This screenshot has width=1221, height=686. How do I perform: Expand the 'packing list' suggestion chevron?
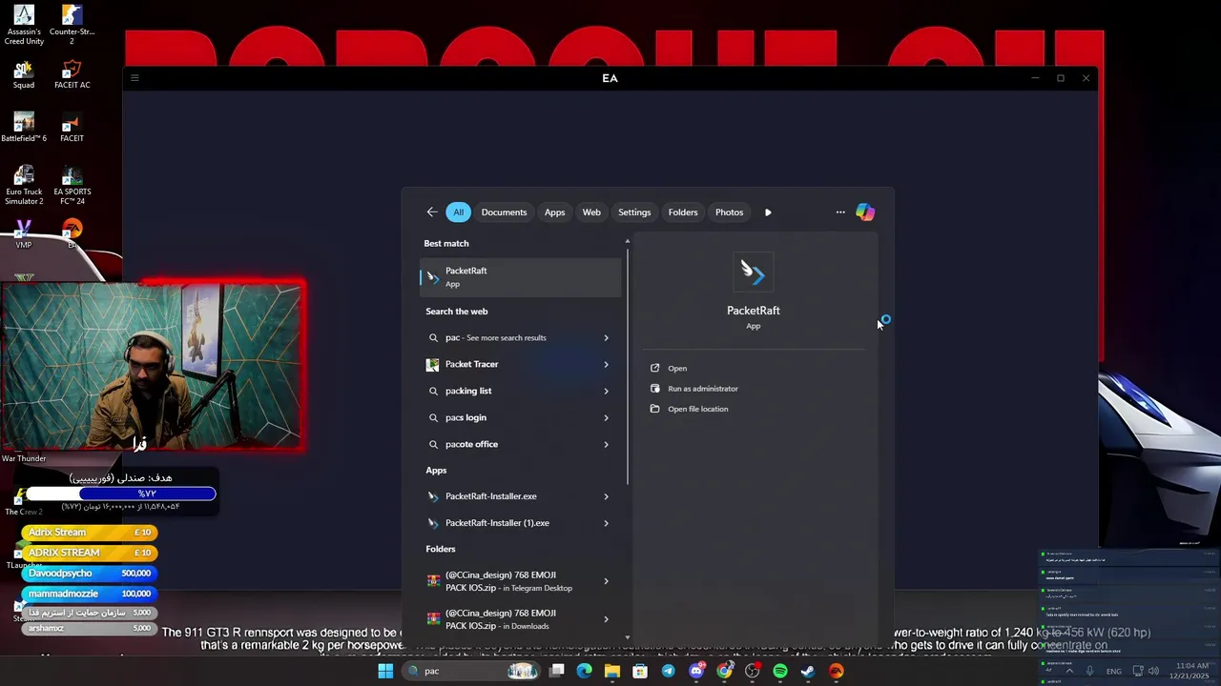click(x=606, y=391)
